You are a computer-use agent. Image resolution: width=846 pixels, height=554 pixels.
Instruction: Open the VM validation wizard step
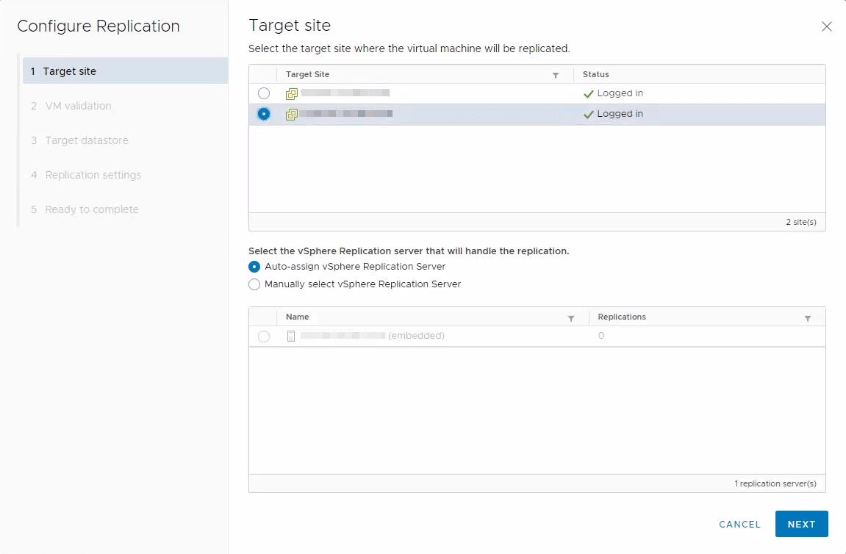coord(78,106)
